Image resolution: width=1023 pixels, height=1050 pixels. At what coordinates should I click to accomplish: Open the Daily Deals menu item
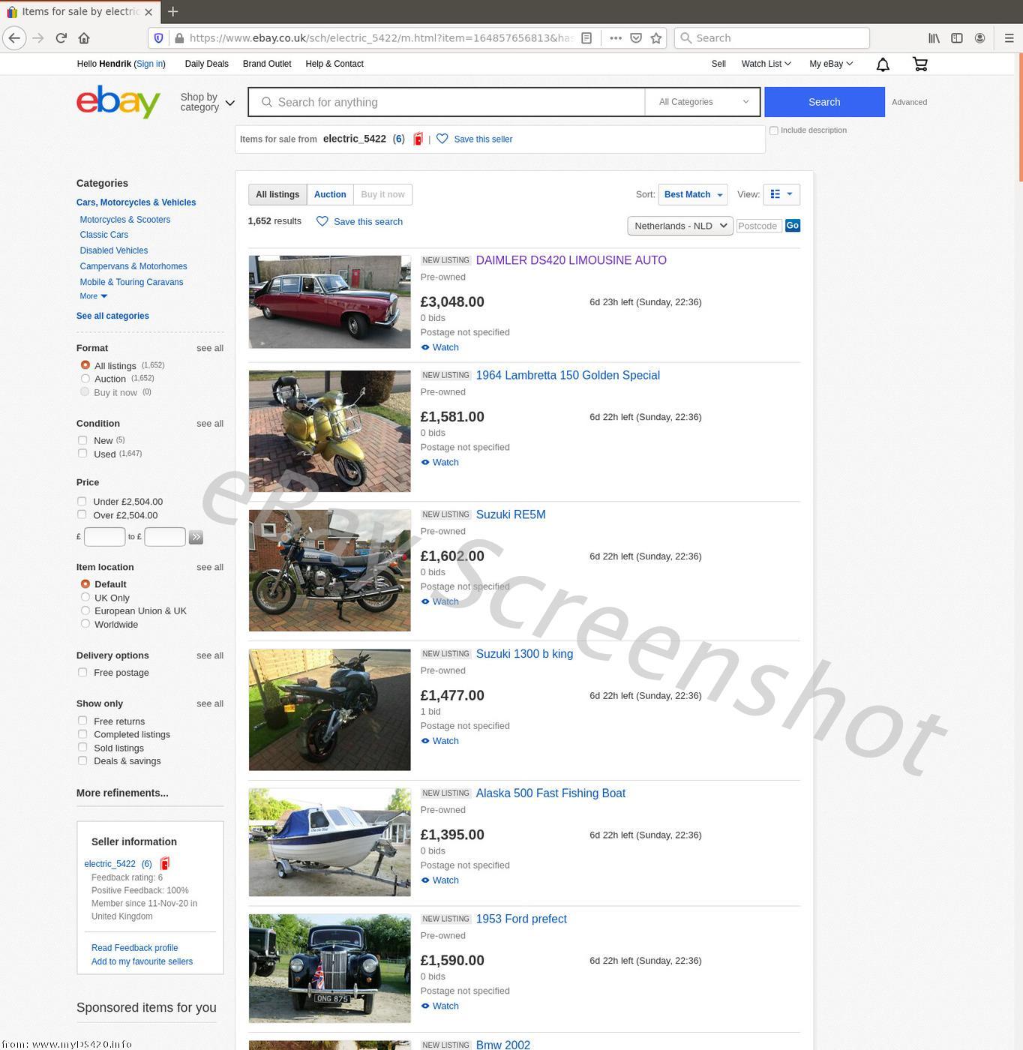tap(206, 64)
